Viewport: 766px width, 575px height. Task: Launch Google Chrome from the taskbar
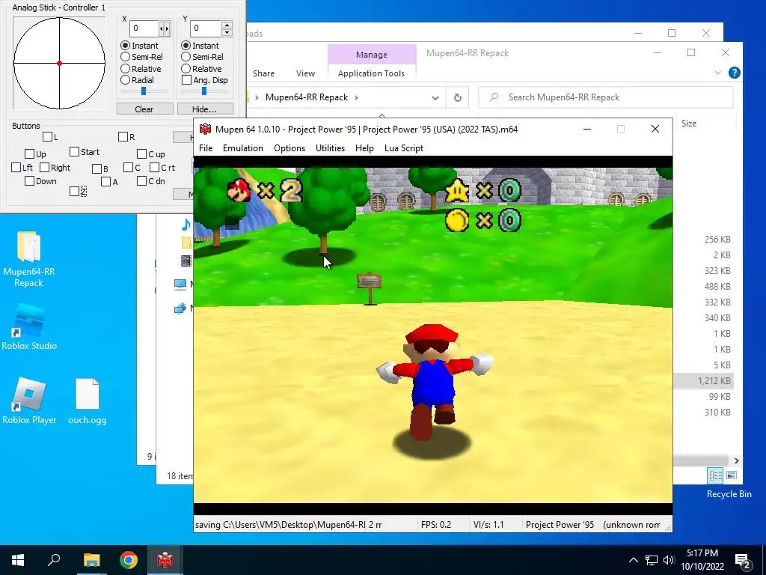(x=129, y=560)
